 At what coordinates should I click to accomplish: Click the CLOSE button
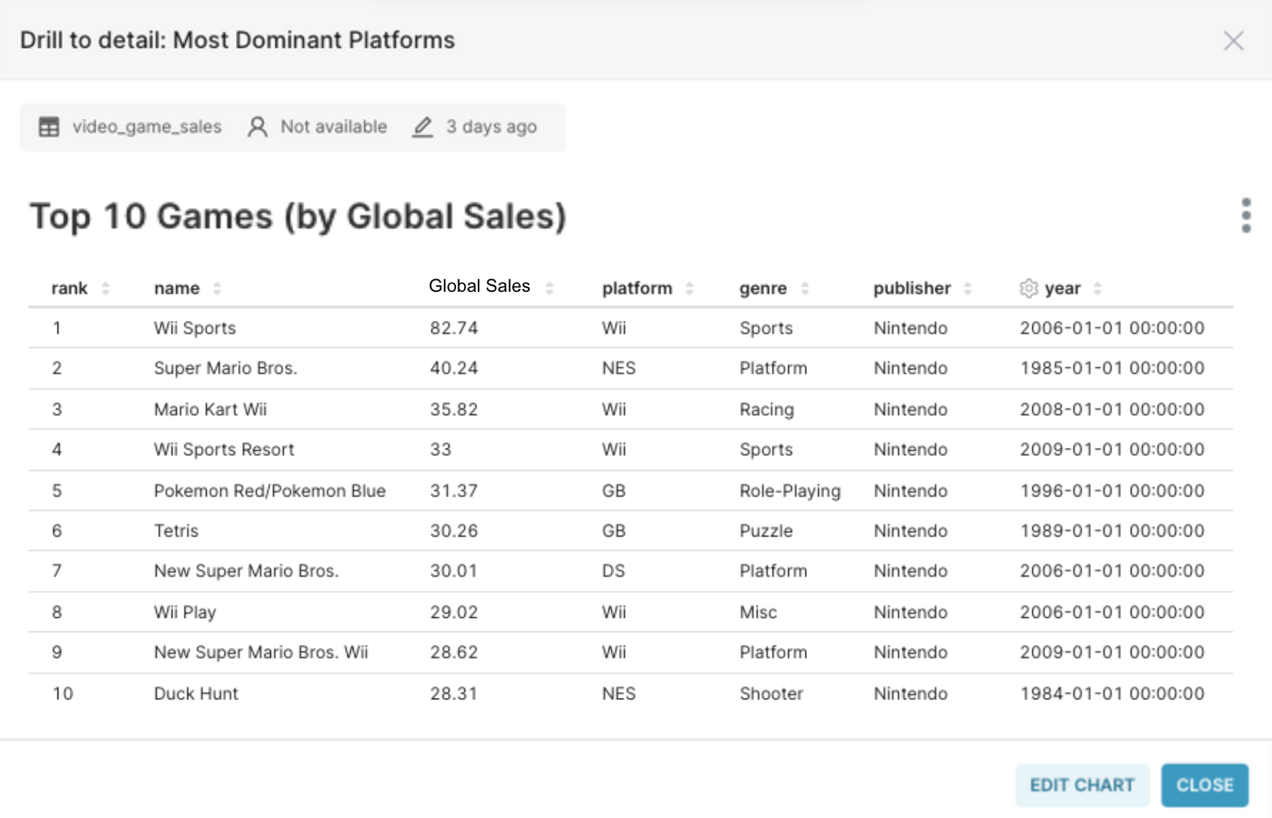[1205, 785]
